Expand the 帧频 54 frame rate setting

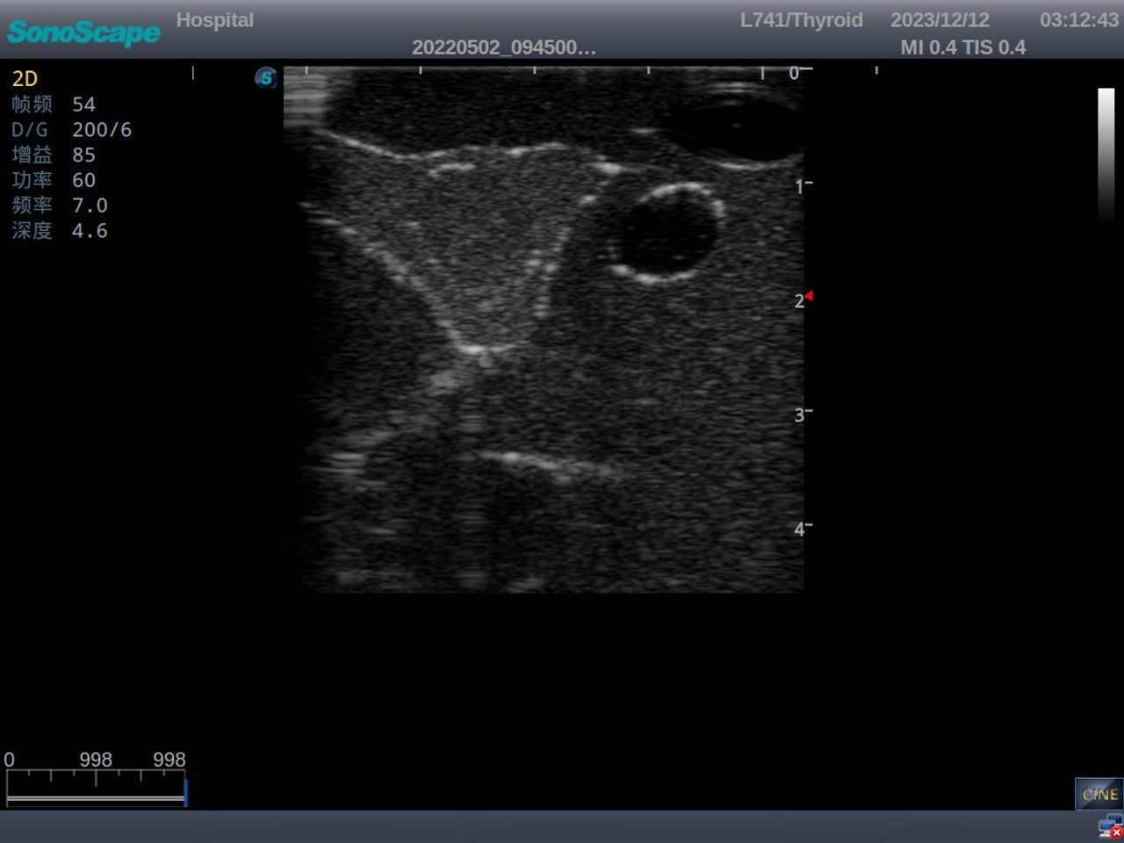[53, 104]
